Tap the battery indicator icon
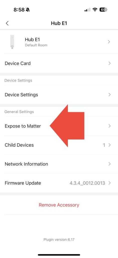The image size is (118, 258). click(104, 10)
